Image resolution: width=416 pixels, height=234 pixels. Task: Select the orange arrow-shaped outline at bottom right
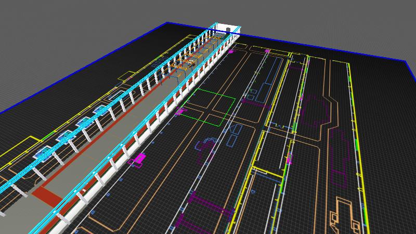click(344, 213)
